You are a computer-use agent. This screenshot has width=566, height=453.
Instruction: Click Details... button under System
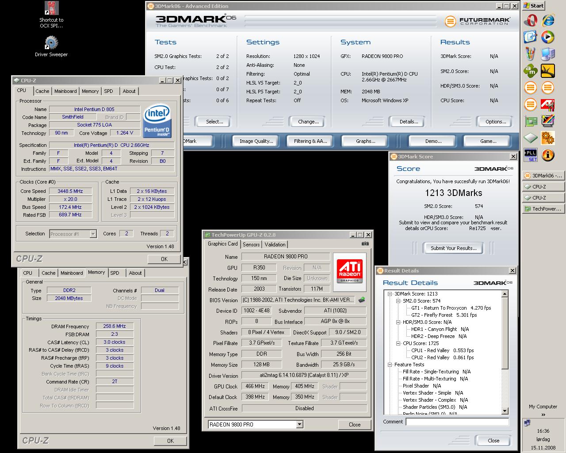coord(409,122)
